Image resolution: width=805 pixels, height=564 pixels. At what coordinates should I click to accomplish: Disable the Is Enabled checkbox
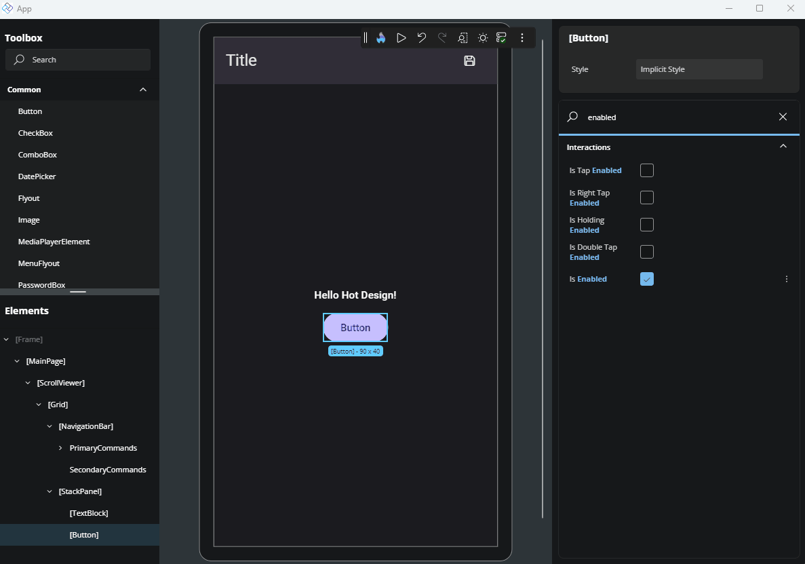(646, 278)
